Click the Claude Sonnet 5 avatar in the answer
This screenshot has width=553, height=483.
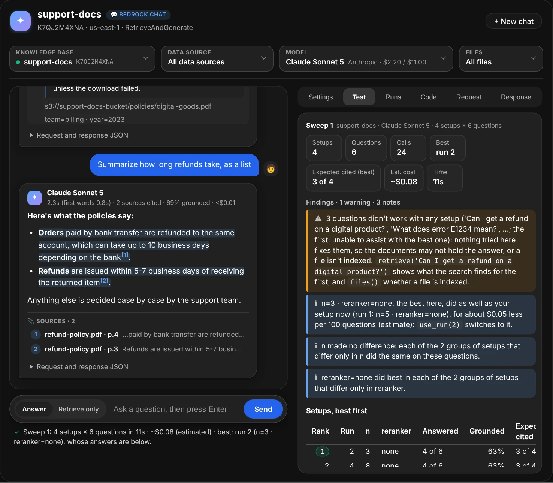tap(34, 197)
